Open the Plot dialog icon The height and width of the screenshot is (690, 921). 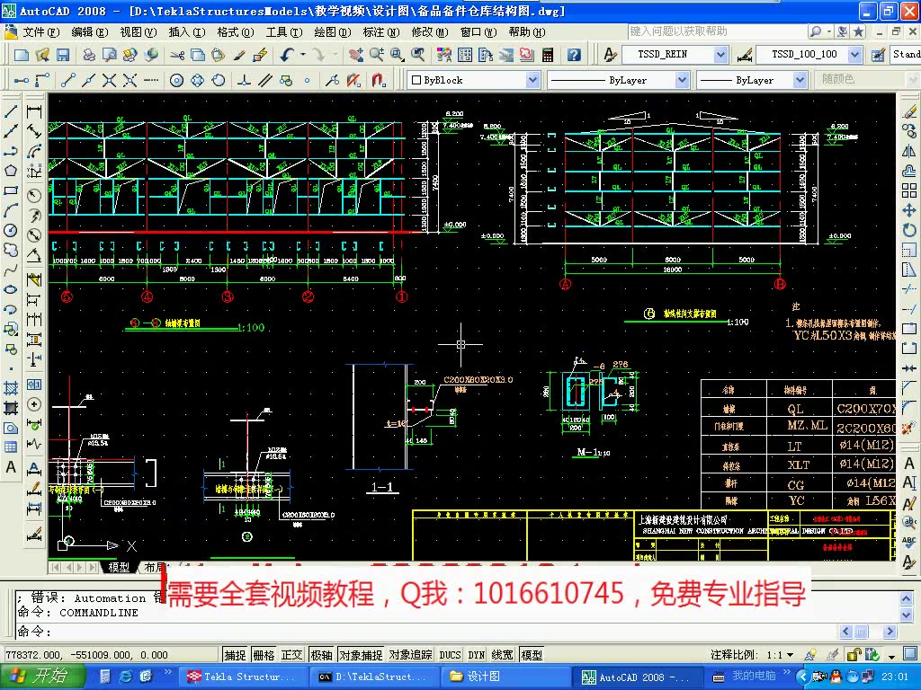(87, 55)
